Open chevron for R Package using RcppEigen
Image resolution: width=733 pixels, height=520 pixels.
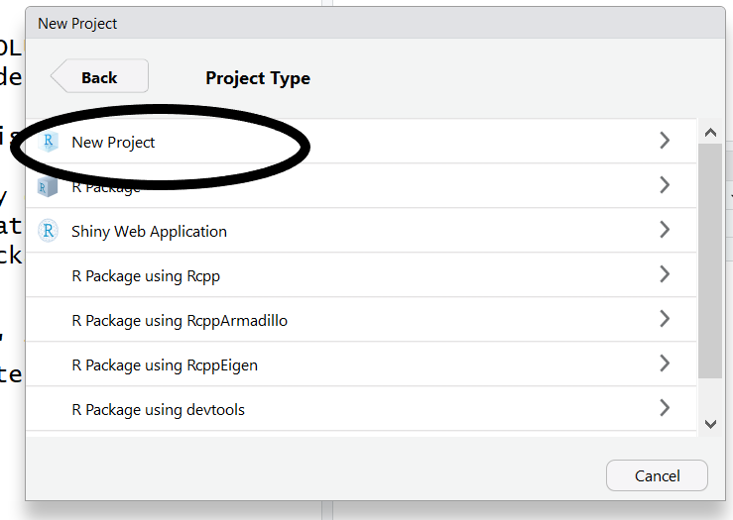(x=665, y=364)
